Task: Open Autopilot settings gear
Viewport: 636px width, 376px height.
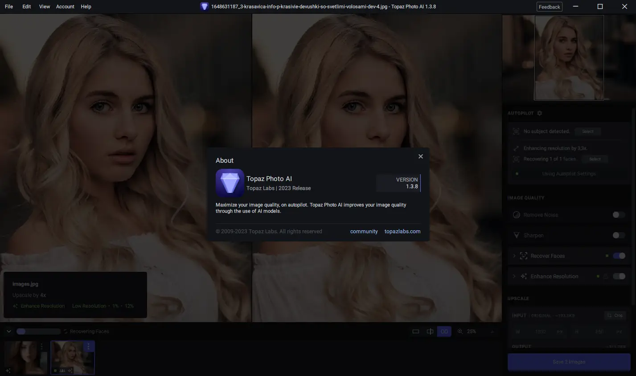Action: click(539, 113)
